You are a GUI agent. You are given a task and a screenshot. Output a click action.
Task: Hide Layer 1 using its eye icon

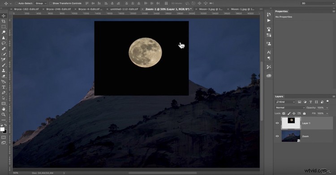click(x=277, y=123)
